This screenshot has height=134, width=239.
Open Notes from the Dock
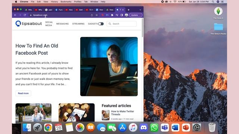click(69, 127)
